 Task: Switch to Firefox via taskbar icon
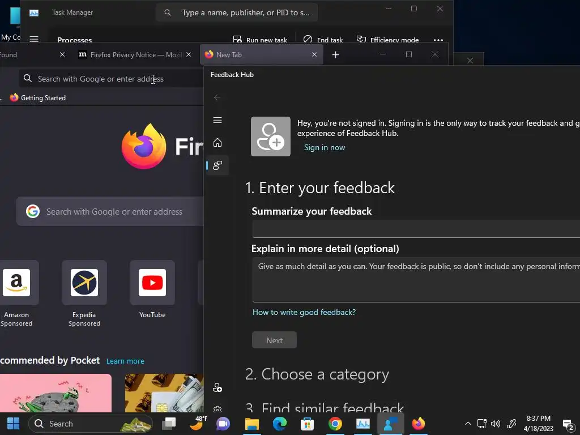[x=419, y=424]
